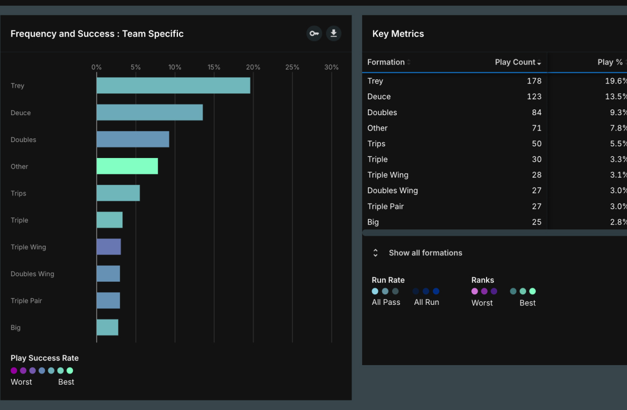Select the Trey row in Key Metrics
Viewport: 627px width, 410px height.
point(454,81)
